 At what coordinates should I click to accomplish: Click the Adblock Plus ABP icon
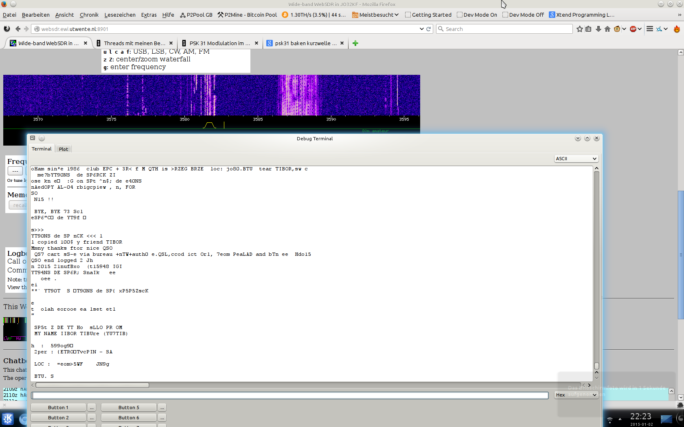coord(633,29)
